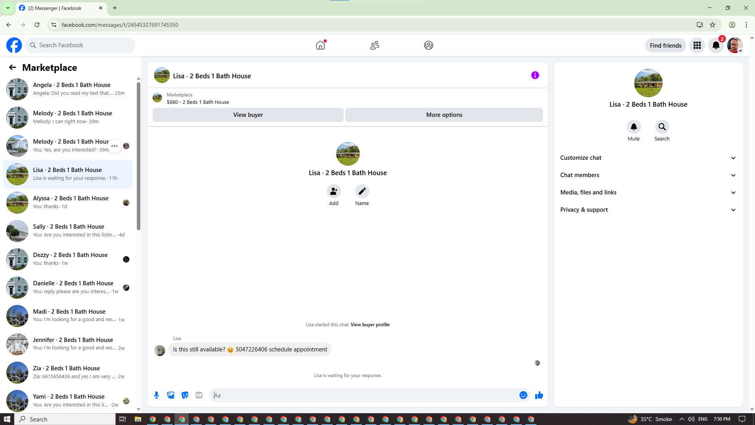Click the Name edit pencil icon
The image size is (755, 425).
point(362,191)
